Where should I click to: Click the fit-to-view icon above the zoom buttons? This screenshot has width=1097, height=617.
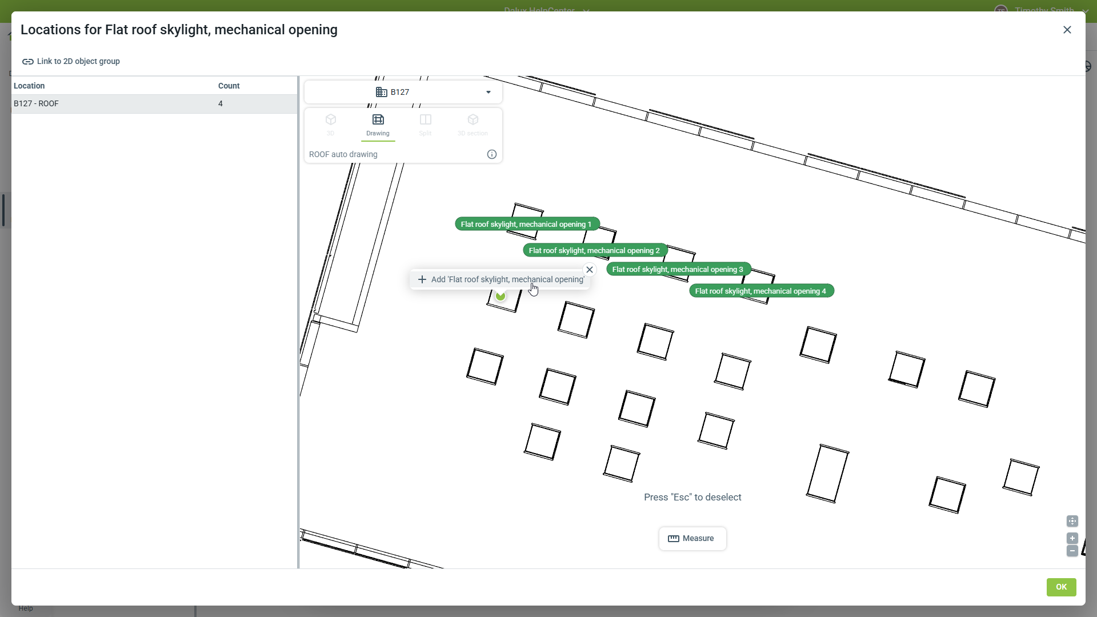[x=1072, y=521]
